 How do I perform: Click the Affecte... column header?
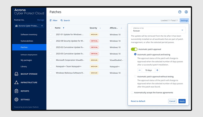click(x=114, y=28)
